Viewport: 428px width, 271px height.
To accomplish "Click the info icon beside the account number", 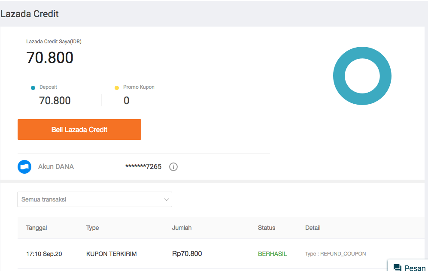I will [173, 167].
